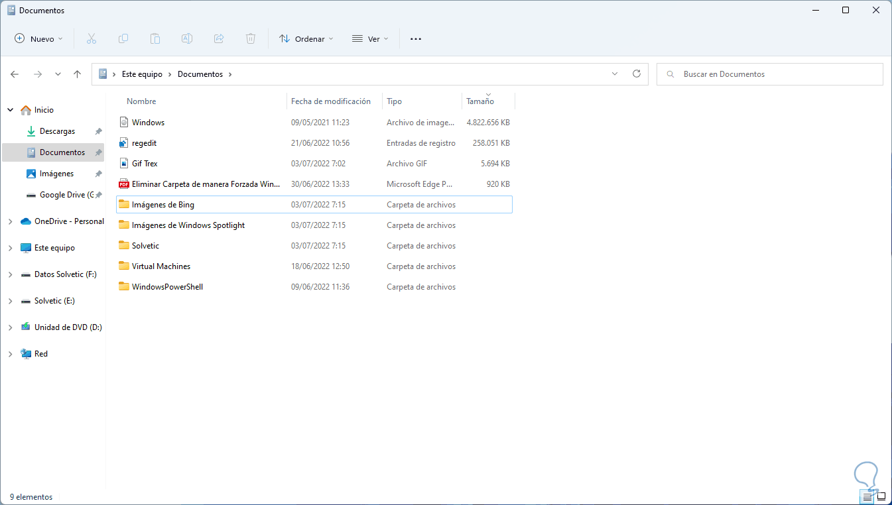Expand the OneDrive - Personal tree node
892x505 pixels.
point(10,221)
